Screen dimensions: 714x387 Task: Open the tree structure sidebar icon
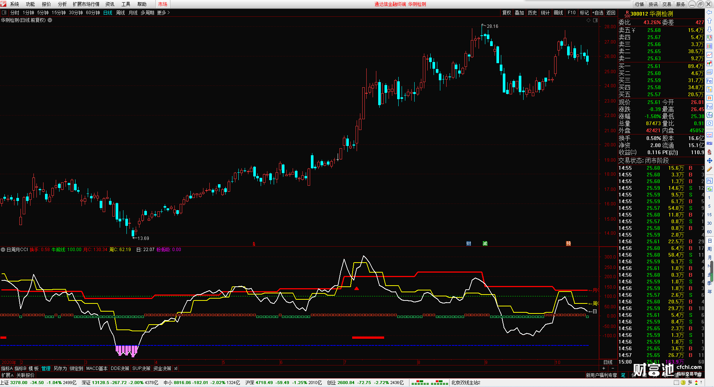(709, 89)
